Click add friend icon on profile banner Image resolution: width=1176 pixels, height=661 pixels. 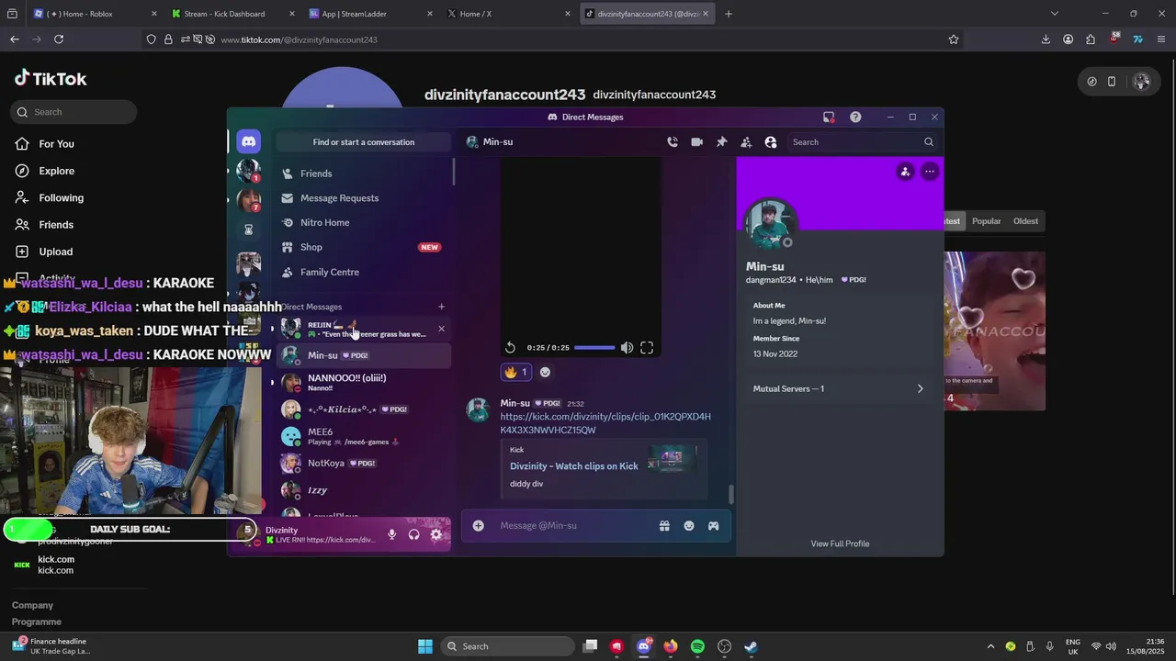click(x=905, y=172)
